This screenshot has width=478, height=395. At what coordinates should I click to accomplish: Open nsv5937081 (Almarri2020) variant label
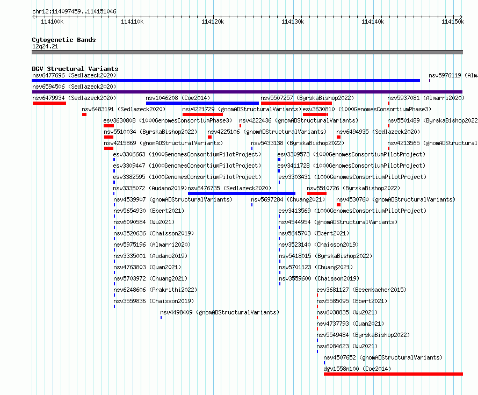coord(426,98)
